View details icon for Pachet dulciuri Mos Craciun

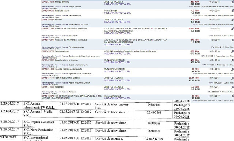(x=233, y=78)
